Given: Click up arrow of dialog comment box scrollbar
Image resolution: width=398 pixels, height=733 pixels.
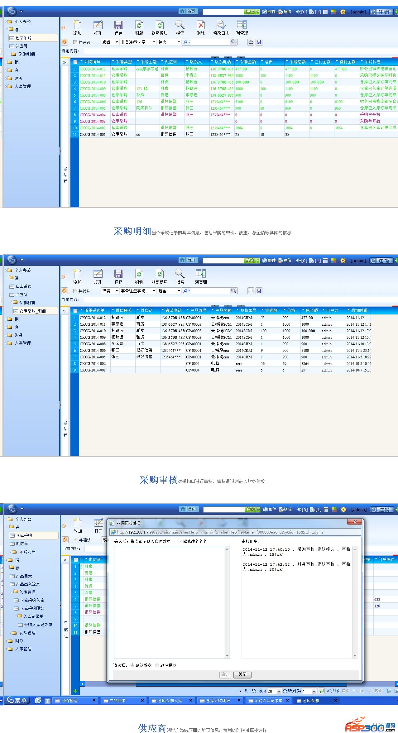Looking at the screenshot, I should 227,549.
